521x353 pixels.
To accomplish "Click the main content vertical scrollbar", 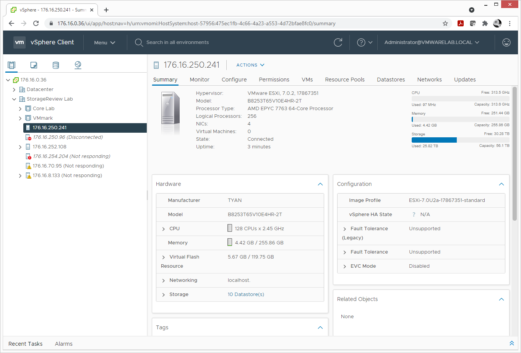I will 515,154.
